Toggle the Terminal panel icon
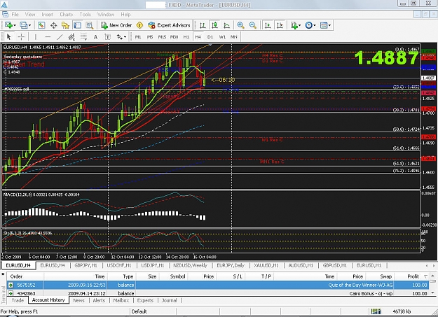The image size is (438, 317). click(77, 25)
